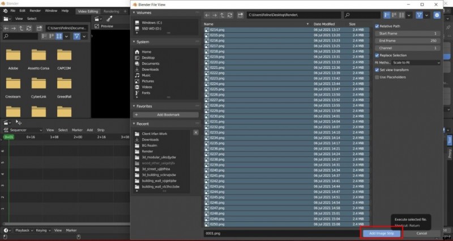The width and height of the screenshot is (453, 241).
Task: Click Cancel in the file browser
Action: (421, 233)
